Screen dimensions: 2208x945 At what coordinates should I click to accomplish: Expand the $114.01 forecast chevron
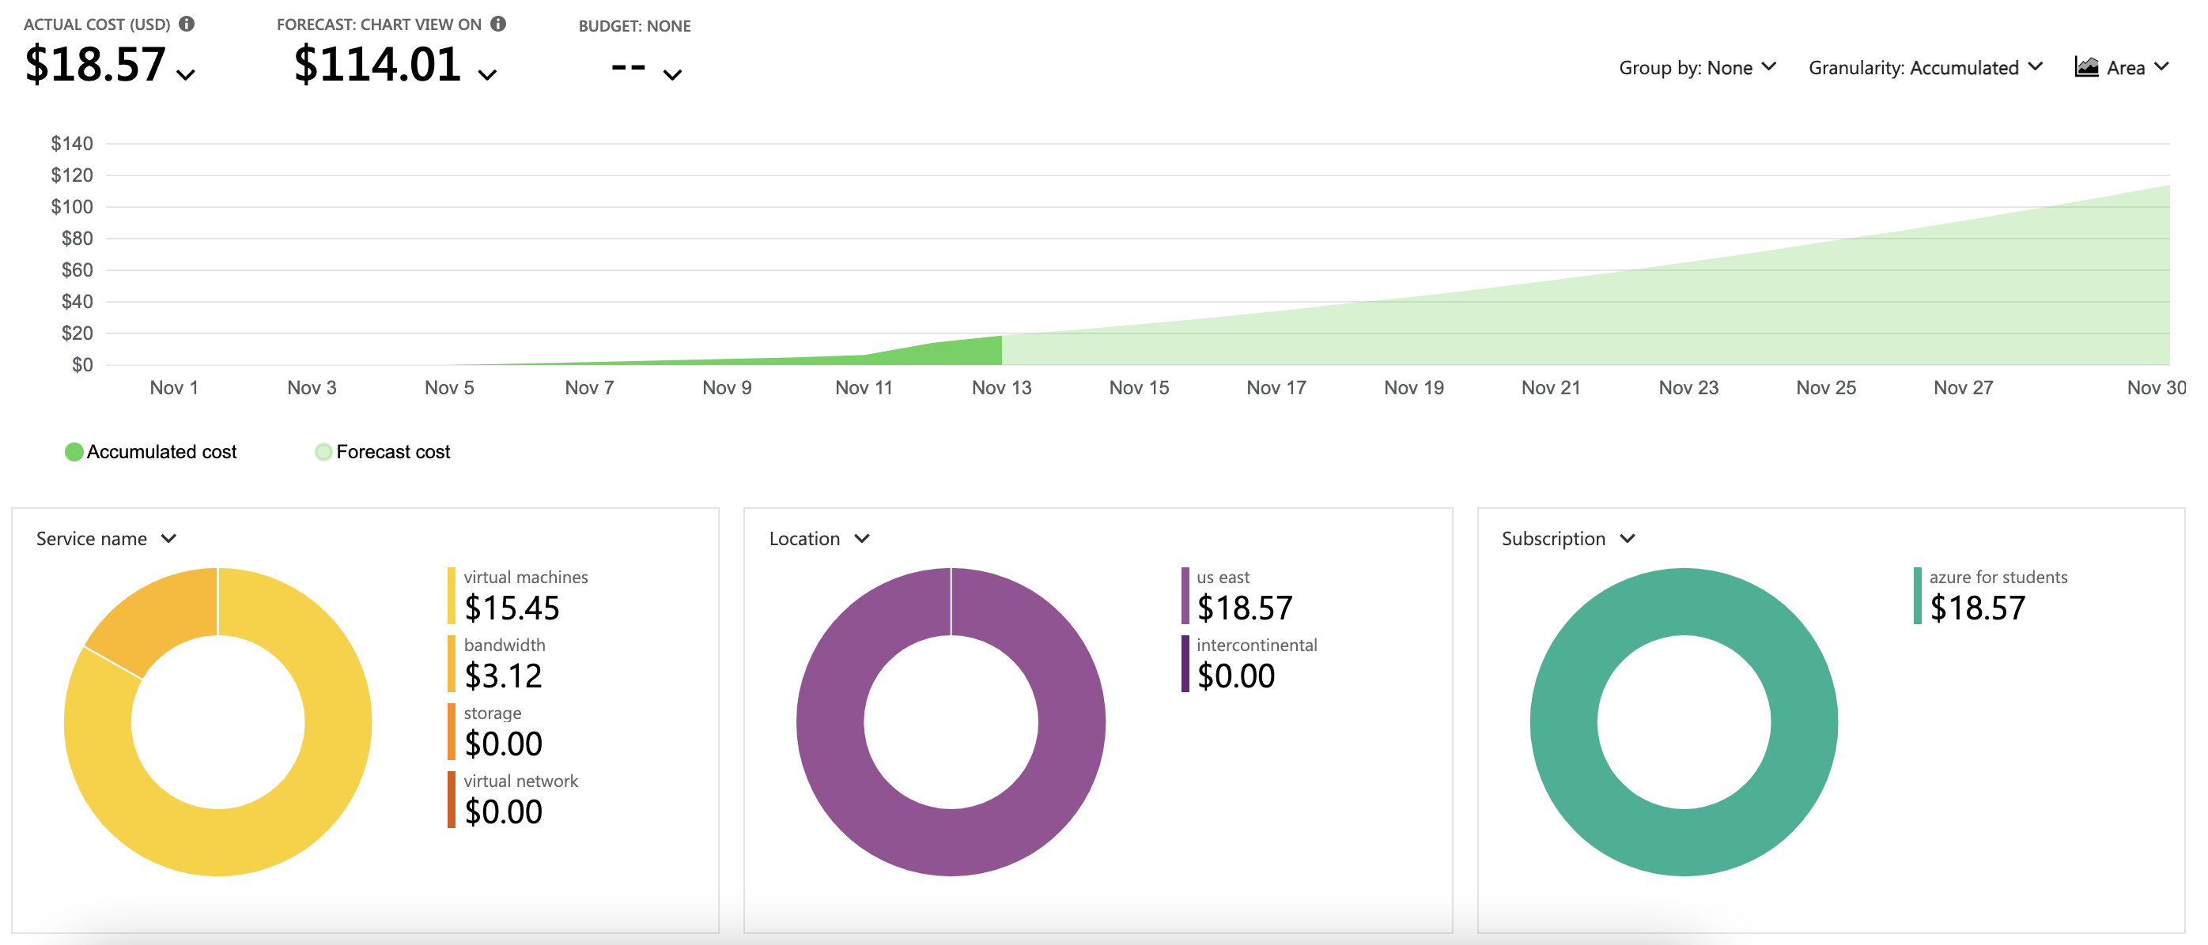tap(487, 74)
